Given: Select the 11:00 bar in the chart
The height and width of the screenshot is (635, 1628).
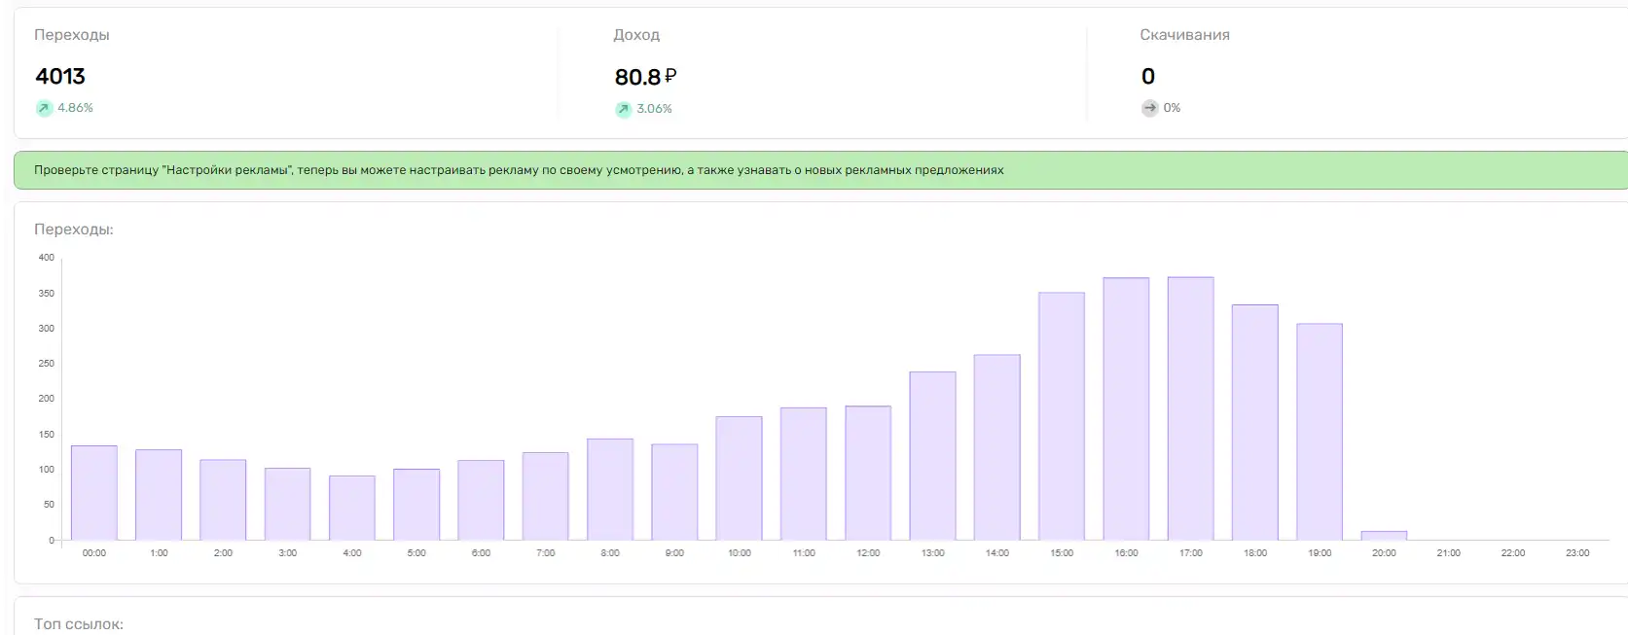Looking at the screenshot, I should click(x=804, y=475).
